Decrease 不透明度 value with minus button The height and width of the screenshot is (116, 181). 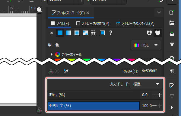[154, 106]
